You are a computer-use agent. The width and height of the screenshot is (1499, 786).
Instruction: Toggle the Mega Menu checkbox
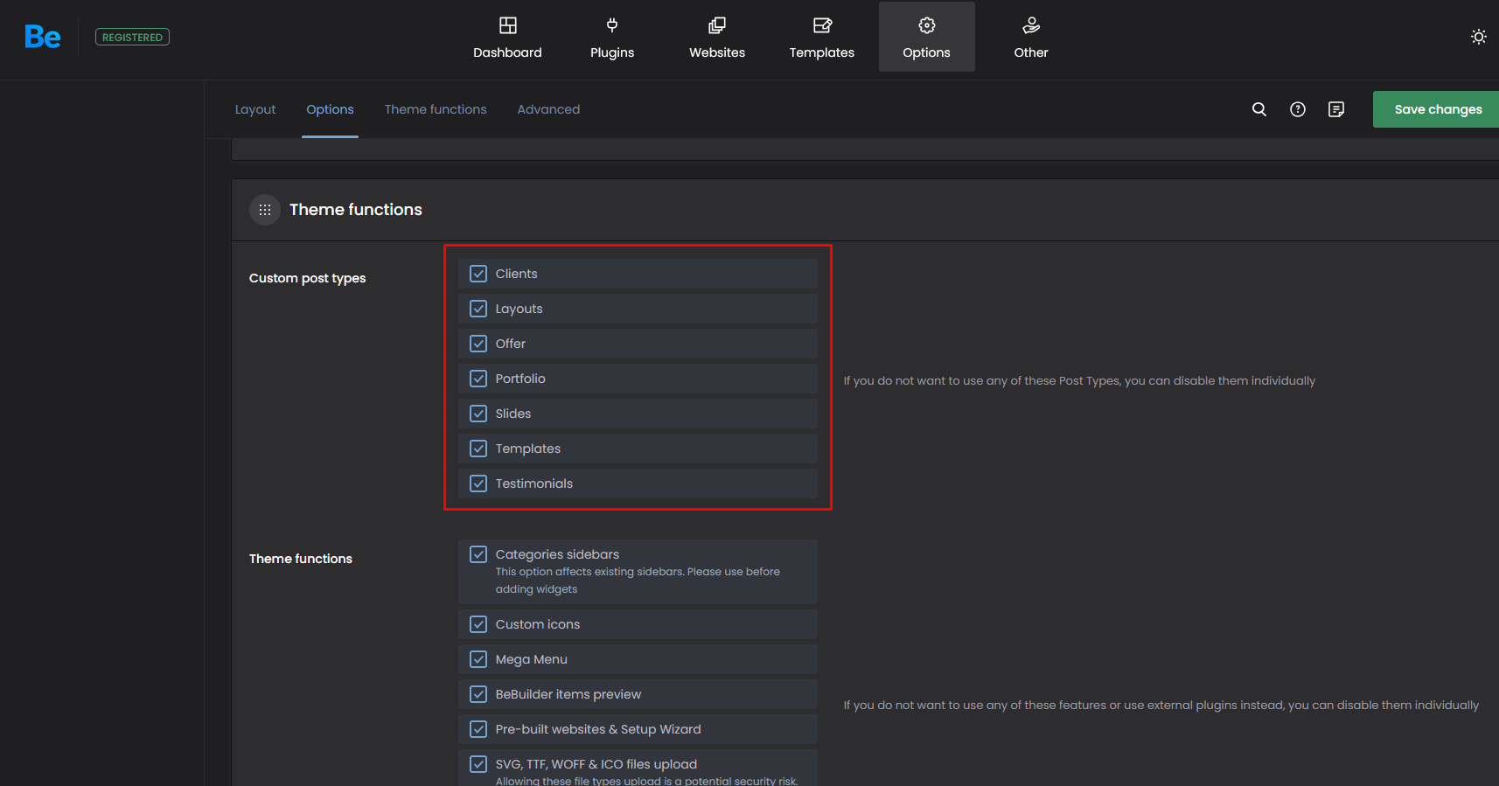pos(478,659)
